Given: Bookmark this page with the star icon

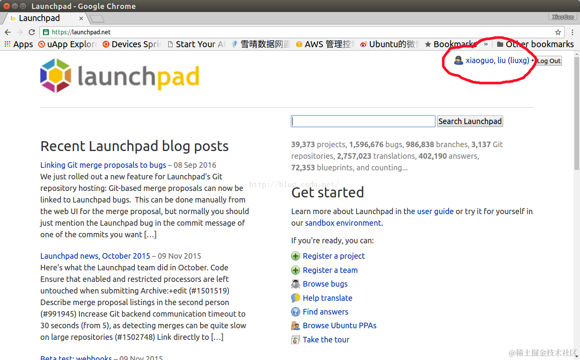Looking at the screenshot, I should point(558,32).
